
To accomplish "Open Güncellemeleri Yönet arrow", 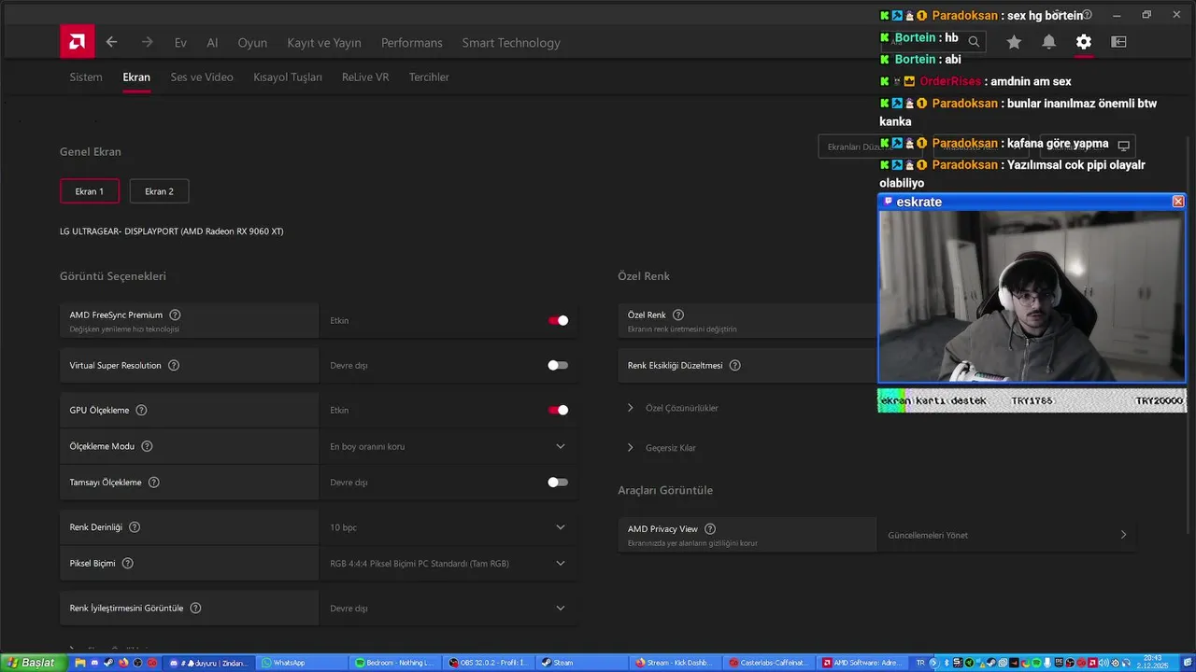I will tap(1123, 535).
